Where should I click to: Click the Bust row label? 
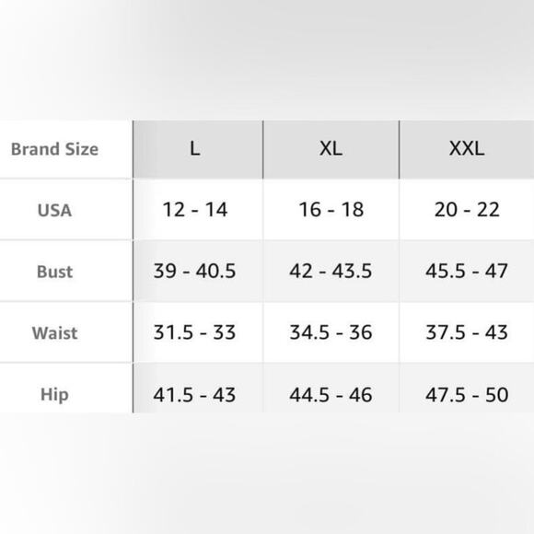pyautogui.click(x=55, y=272)
